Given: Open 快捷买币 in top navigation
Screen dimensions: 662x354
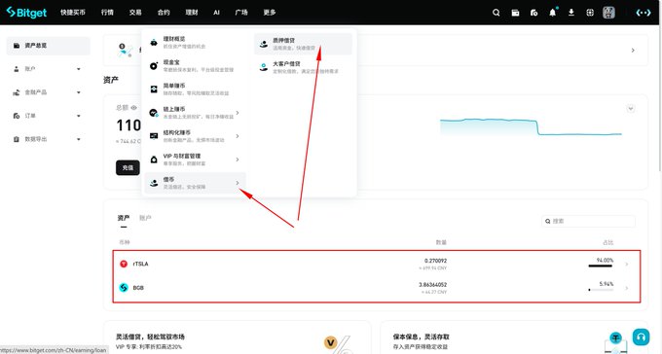Looking at the screenshot, I should tap(73, 13).
